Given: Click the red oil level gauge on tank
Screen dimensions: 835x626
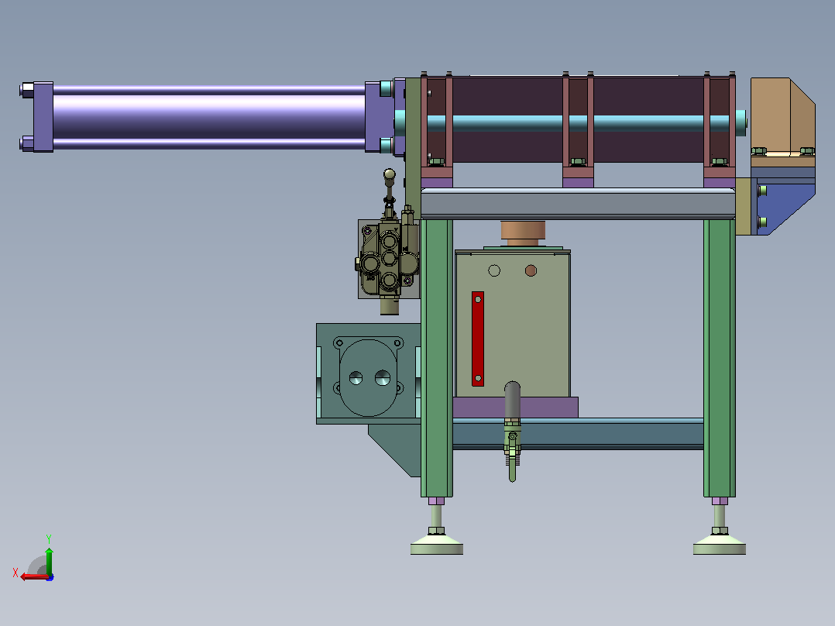Looking at the screenshot, I should pyautogui.click(x=478, y=339).
